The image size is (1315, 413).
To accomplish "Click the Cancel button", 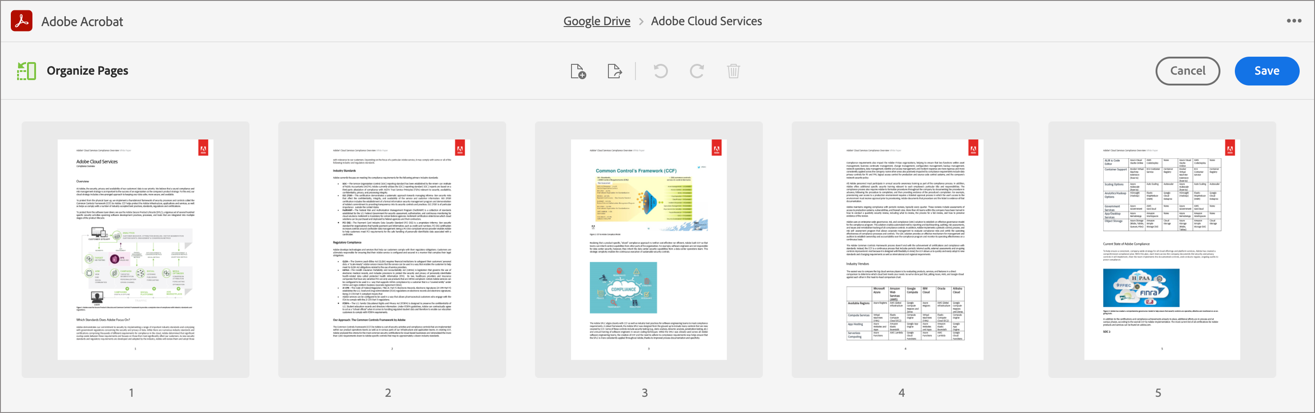I will (x=1188, y=71).
